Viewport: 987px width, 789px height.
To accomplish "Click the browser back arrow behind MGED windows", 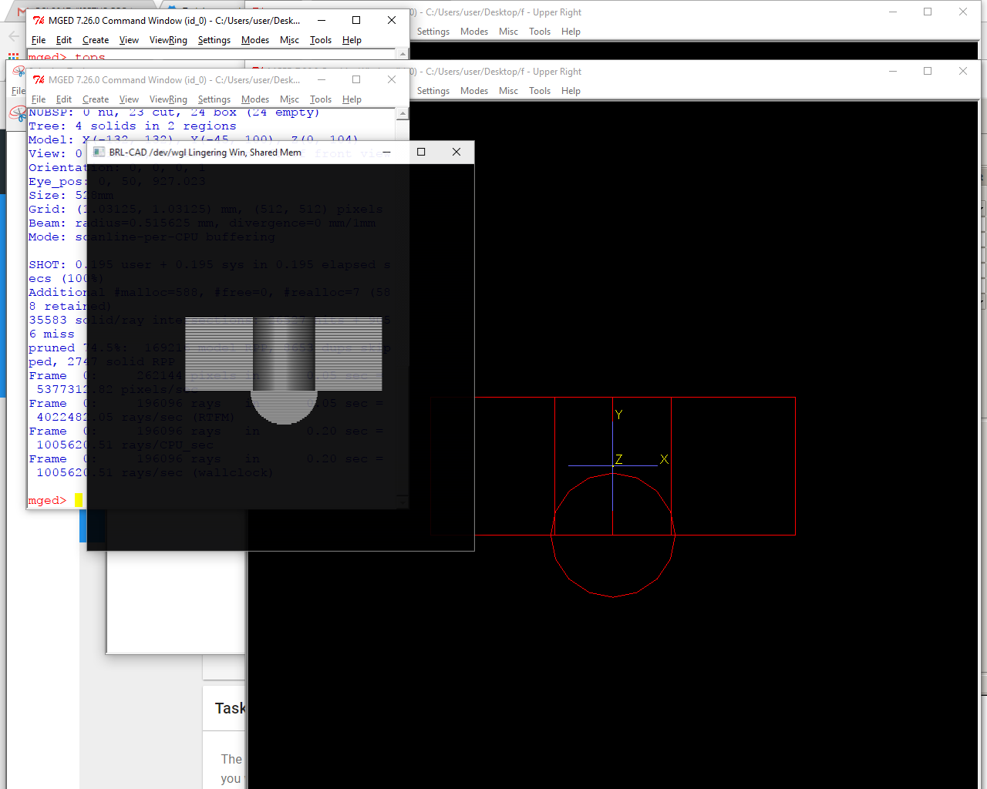I will click(x=14, y=36).
